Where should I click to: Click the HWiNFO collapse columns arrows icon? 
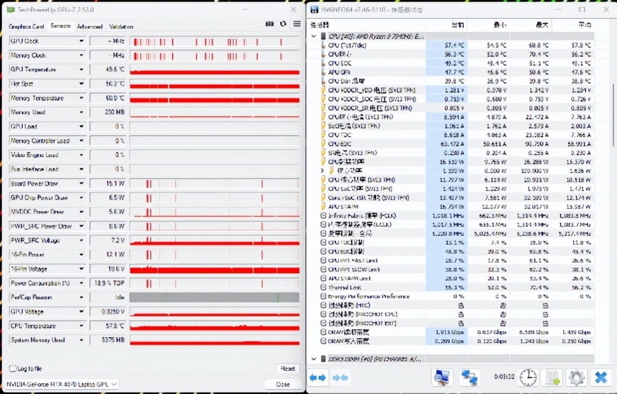click(x=341, y=378)
